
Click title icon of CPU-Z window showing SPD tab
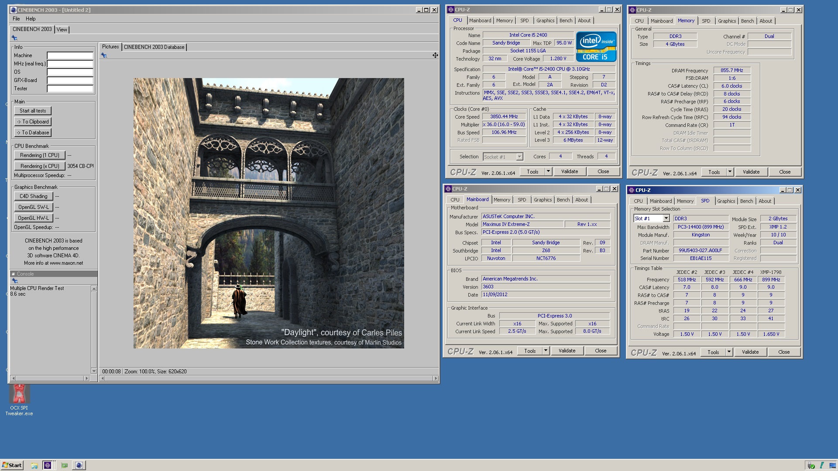(x=632, y=190)
